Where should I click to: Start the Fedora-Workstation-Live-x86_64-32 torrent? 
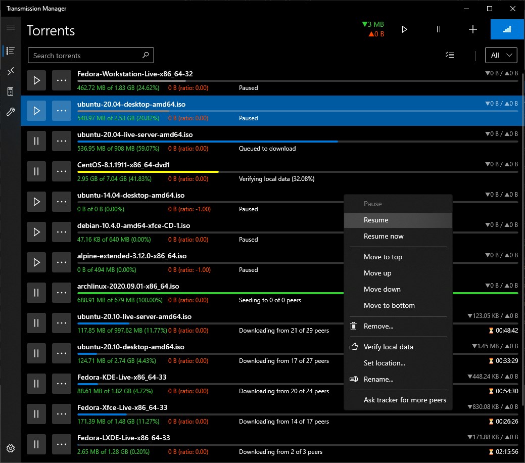pyautogui.click(x=36, y=80)
